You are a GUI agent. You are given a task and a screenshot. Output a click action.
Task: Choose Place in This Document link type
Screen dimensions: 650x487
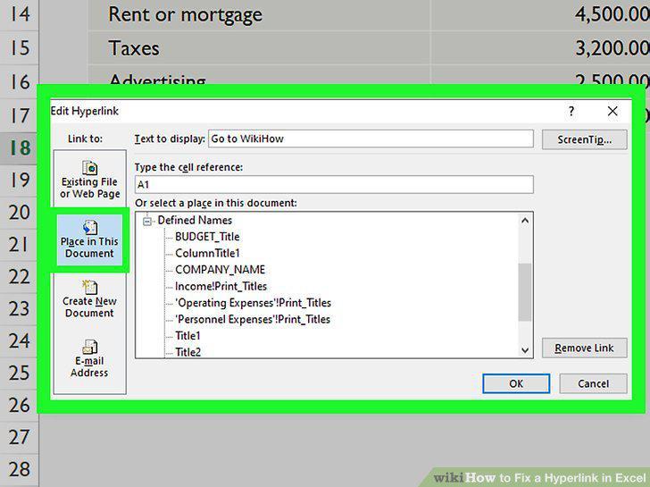click(x=89, y=239)
